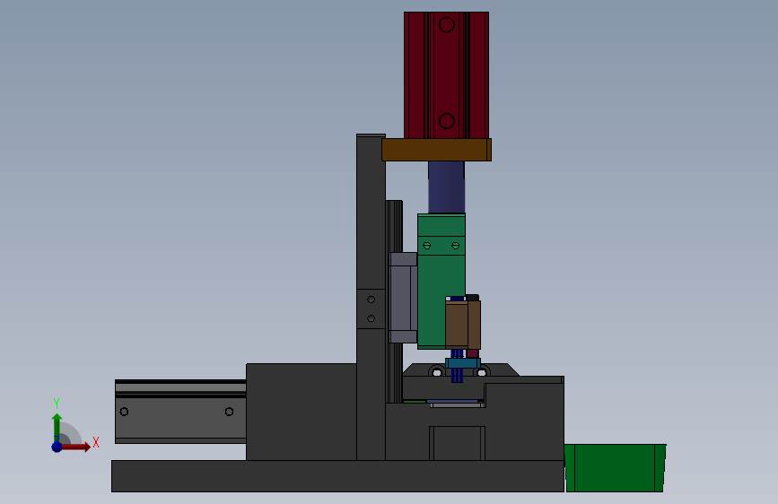Click the red X axis arrow of the triad
This screenshot has width=778, height=504.
[x=75, y=447]
